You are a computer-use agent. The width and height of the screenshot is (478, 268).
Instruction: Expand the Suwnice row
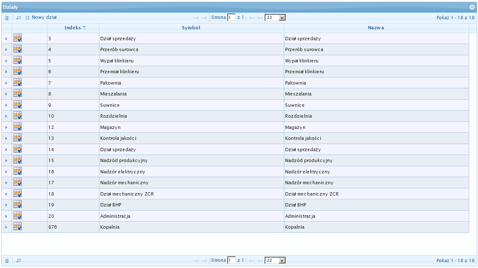pos(6,106)
